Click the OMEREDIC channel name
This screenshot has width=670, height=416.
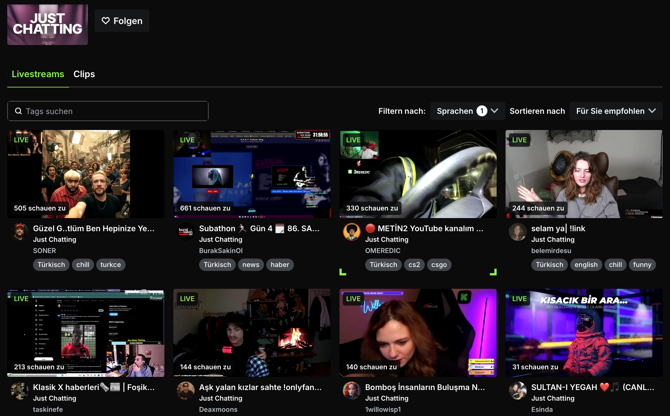tap(383, 251)
